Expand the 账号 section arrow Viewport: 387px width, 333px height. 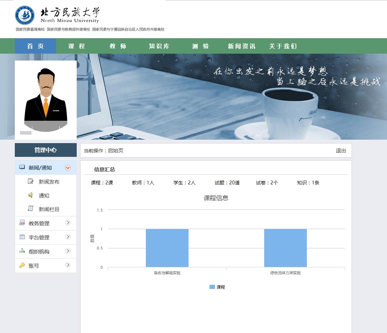point(68,265)
